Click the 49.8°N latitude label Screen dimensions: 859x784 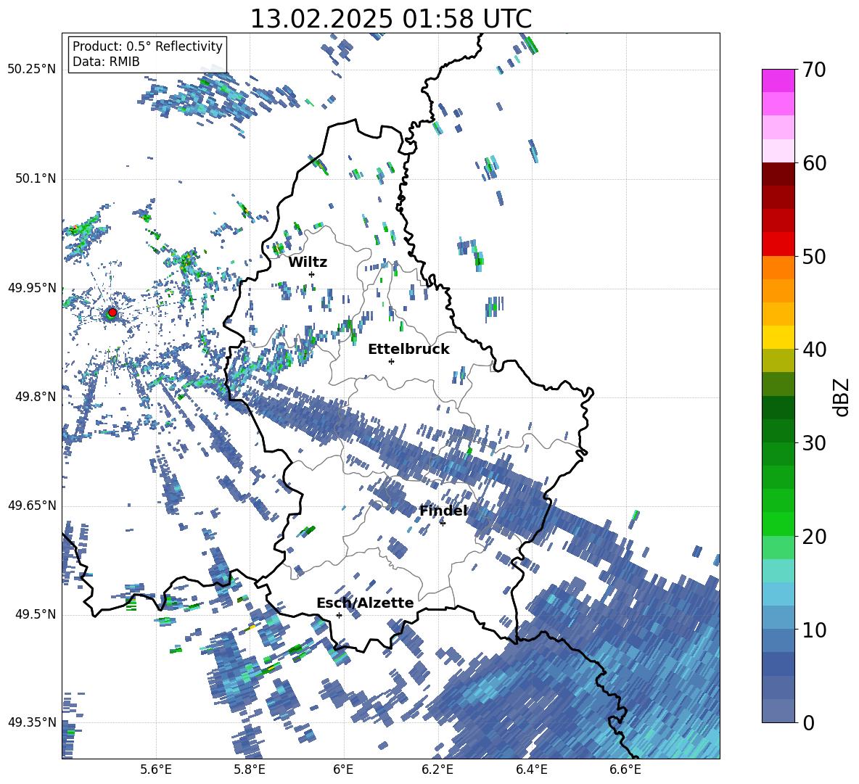click(x=35, y=397)
